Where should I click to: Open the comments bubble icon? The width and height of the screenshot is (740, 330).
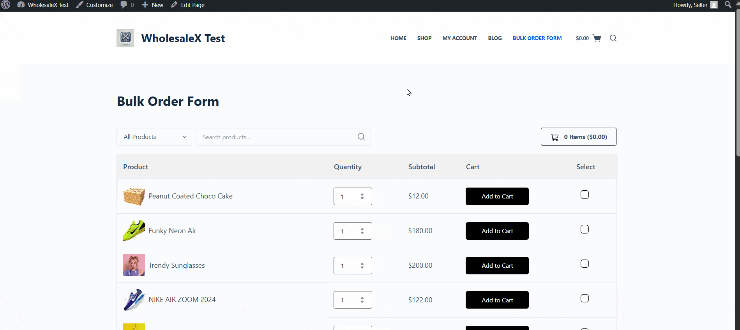(x=124, y=5)
